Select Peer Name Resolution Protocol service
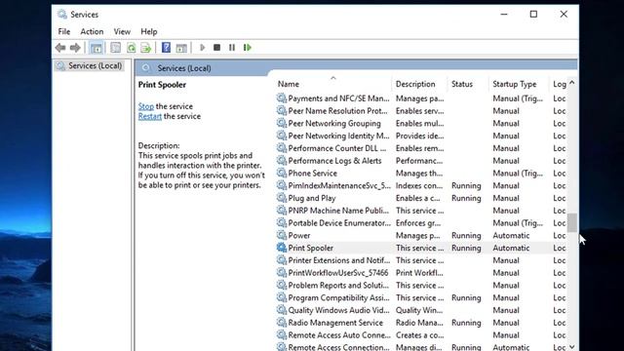The height and width of the screenshot is (351, 624). [x=421, y=110]
